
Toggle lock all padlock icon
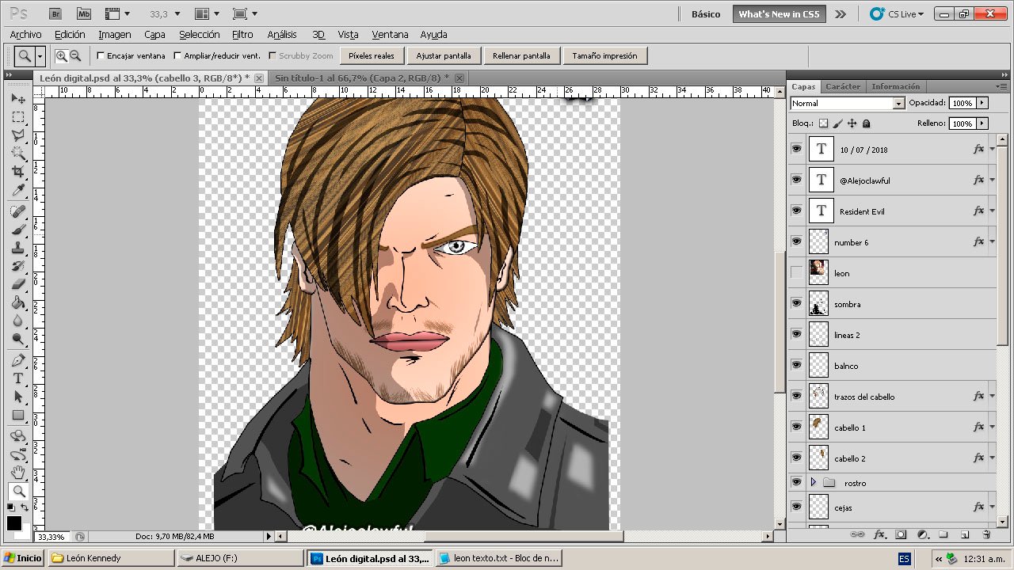pyautogui.click(x=866, y=123)
